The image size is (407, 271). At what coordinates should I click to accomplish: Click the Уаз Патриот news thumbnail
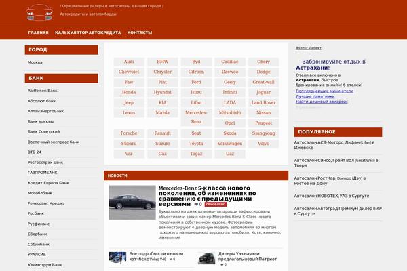[x=206, y=258]
